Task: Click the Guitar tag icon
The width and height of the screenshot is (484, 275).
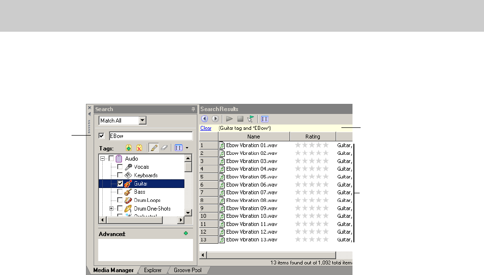Action: coord(128,184)
